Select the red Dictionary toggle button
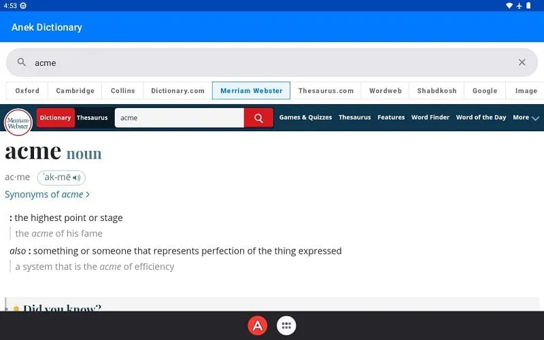 [56, 118]
